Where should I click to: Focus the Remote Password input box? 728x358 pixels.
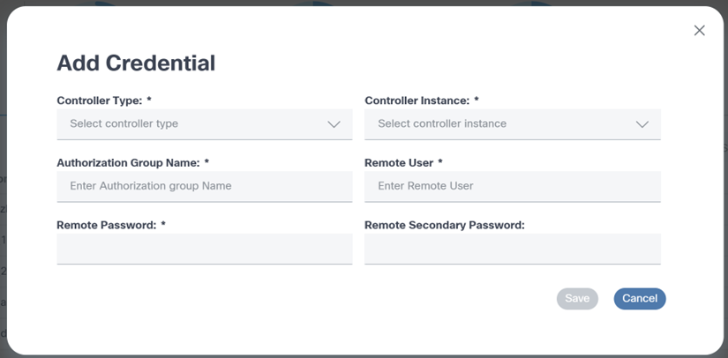click(x=204, y=249)
